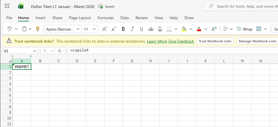This screenshot has height=127, width=278.
Task: Click the warning triangle icon
Action: [x=9, y=41]
